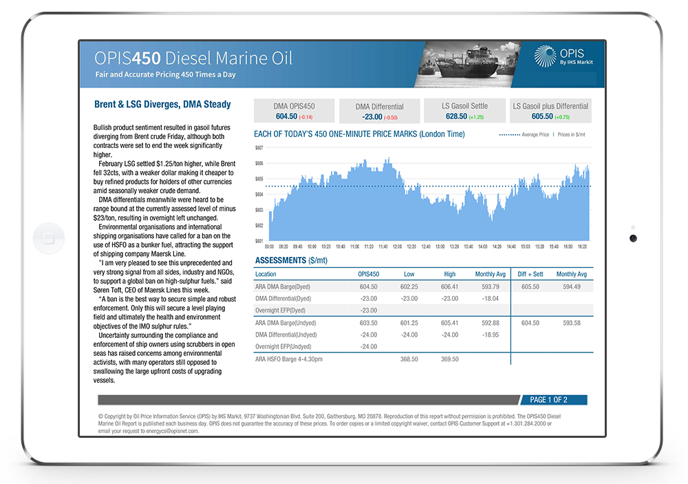Select the LS Gasoil plus Differential 605.50 box
Screen dimensions: 688x484
(550, 111)
